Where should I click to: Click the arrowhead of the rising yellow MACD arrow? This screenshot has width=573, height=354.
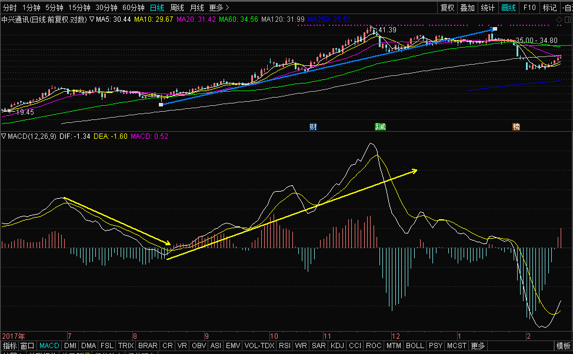click(x=415, y=171)
